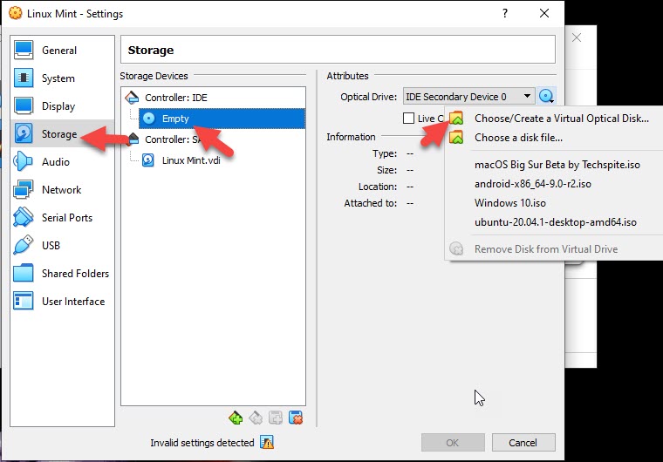Screen dimensions: 663x462
Task: Open the Audio settings section
Action: [x=55, y=162]
